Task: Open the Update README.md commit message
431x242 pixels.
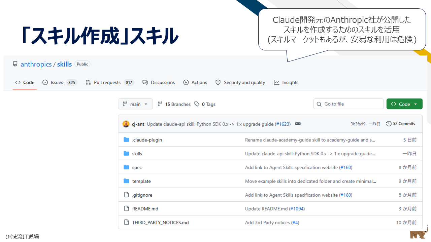Action: pyautogui.click(x=266, y=209)
